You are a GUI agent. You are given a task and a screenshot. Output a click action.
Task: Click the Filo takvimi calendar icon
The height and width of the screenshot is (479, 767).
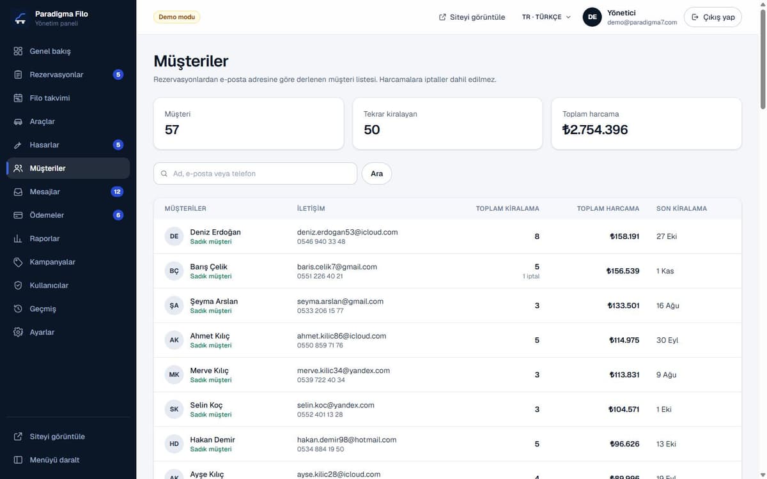18,98
